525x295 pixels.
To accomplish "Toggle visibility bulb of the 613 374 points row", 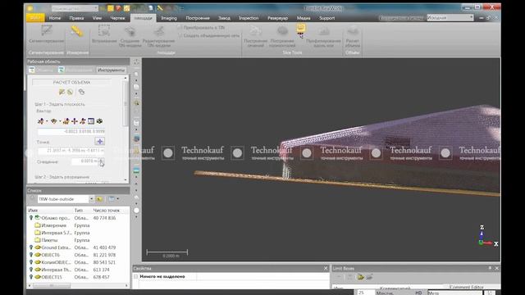I will point(31,270).
